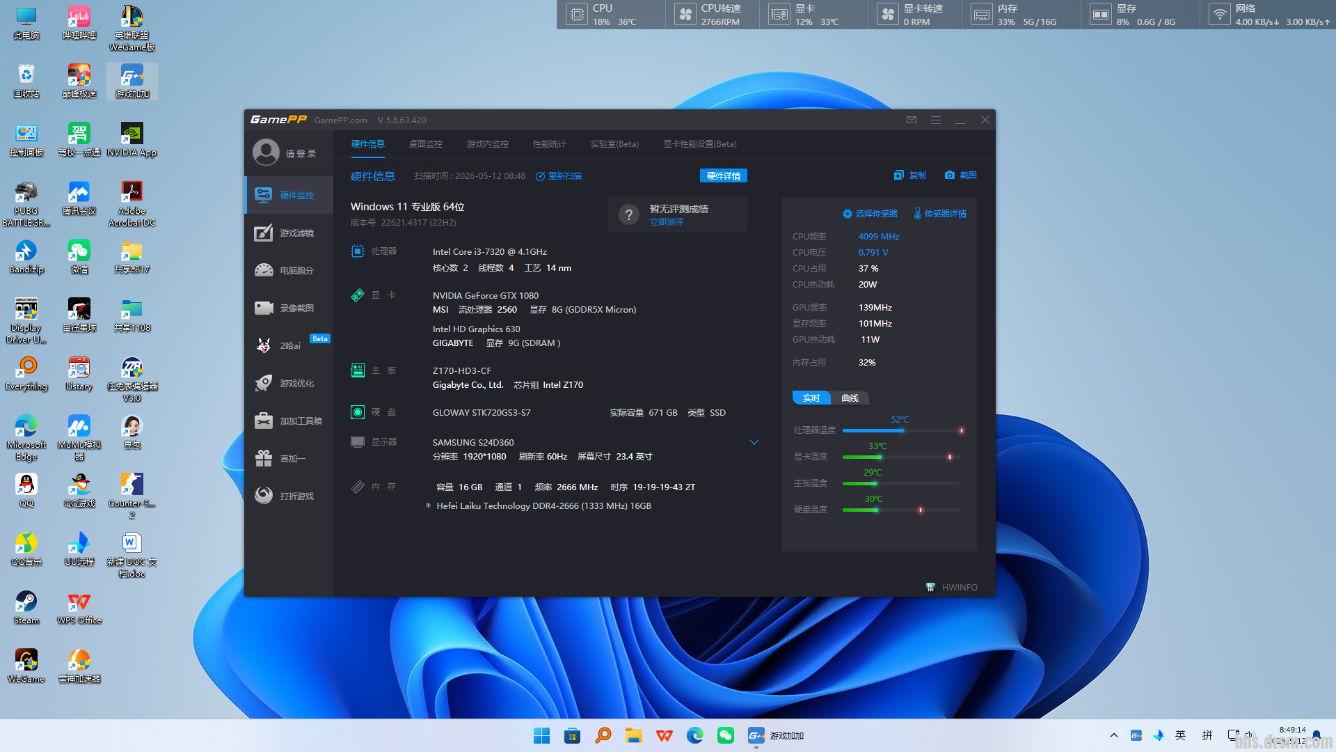Click GamePP.com website link in title bar
The image size is (1336, 752).
click(x=341, y=120)
